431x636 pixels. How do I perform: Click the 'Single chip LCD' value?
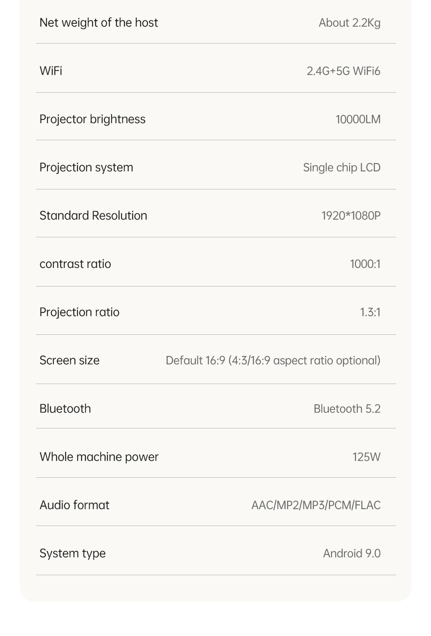coord(342,168)
